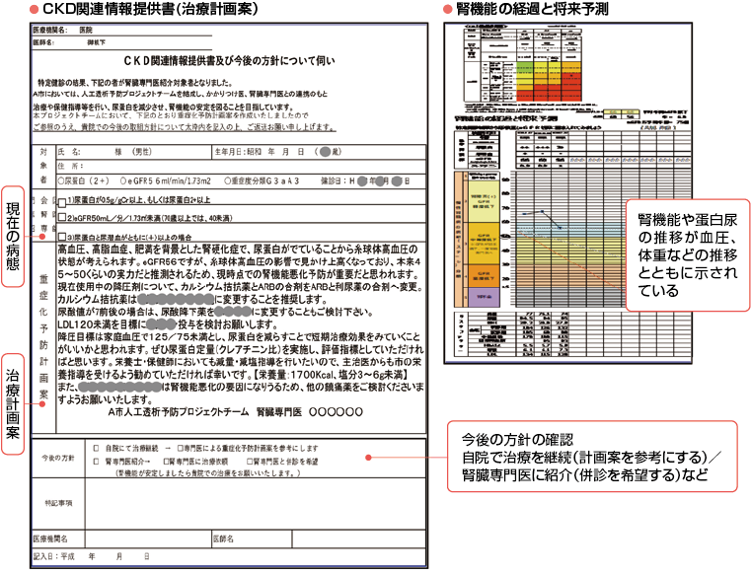Viewport: 751px width, 574px height.
Task: Click the signature A市人工透析予防プロジェクトチーム 腎臓専門医
Action: point(235,411)
